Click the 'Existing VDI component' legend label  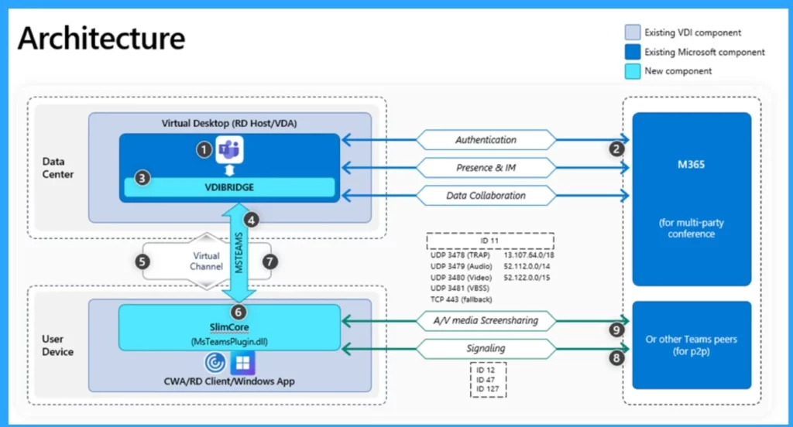coord(692,32)
